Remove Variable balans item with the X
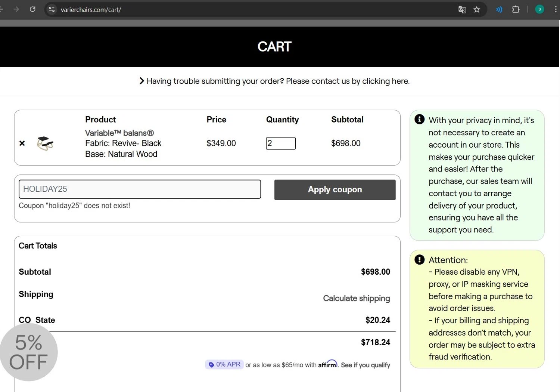Image resolution: width=560 pixels, height=392 pixels. click(x=22, y=143)
